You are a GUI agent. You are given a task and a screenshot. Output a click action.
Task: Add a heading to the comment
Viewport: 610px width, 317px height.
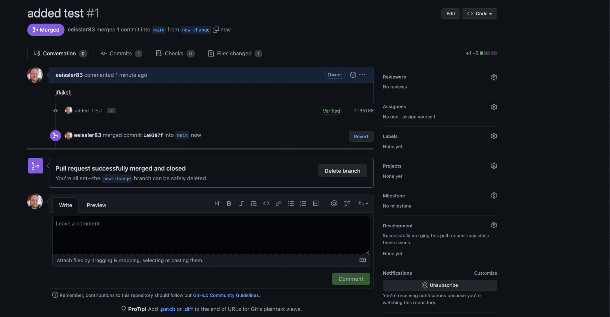[217, 203]
